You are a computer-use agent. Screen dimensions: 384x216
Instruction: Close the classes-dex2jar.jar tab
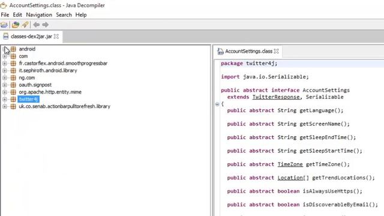tap(56, 37)
